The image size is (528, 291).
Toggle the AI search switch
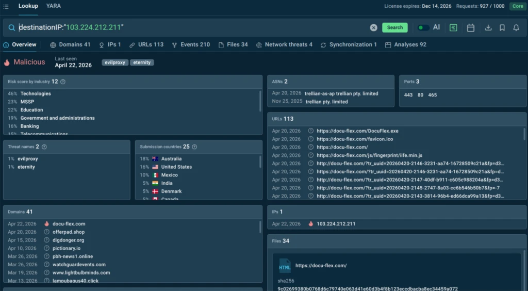(x=423, y=28)
